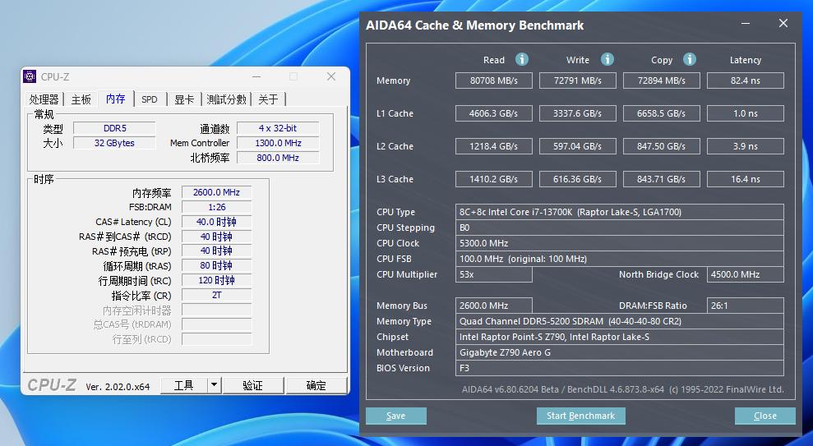Image resolution: width=813 pixels, height=446 pixels.
Task: Click the Save button in AIDA64
Action: [x=395, y=416]
